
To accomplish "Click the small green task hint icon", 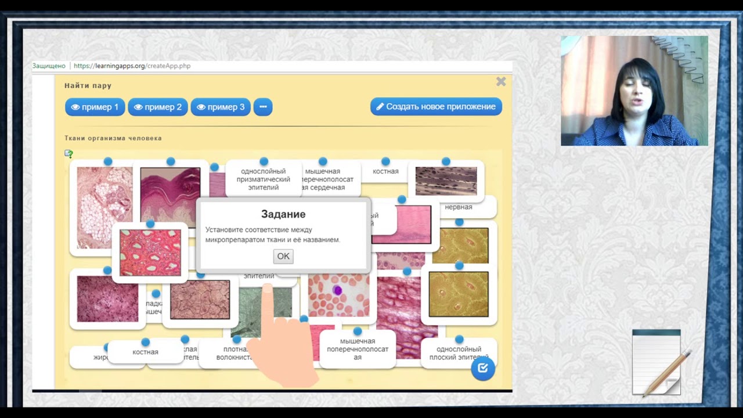I will coord(68,154).
